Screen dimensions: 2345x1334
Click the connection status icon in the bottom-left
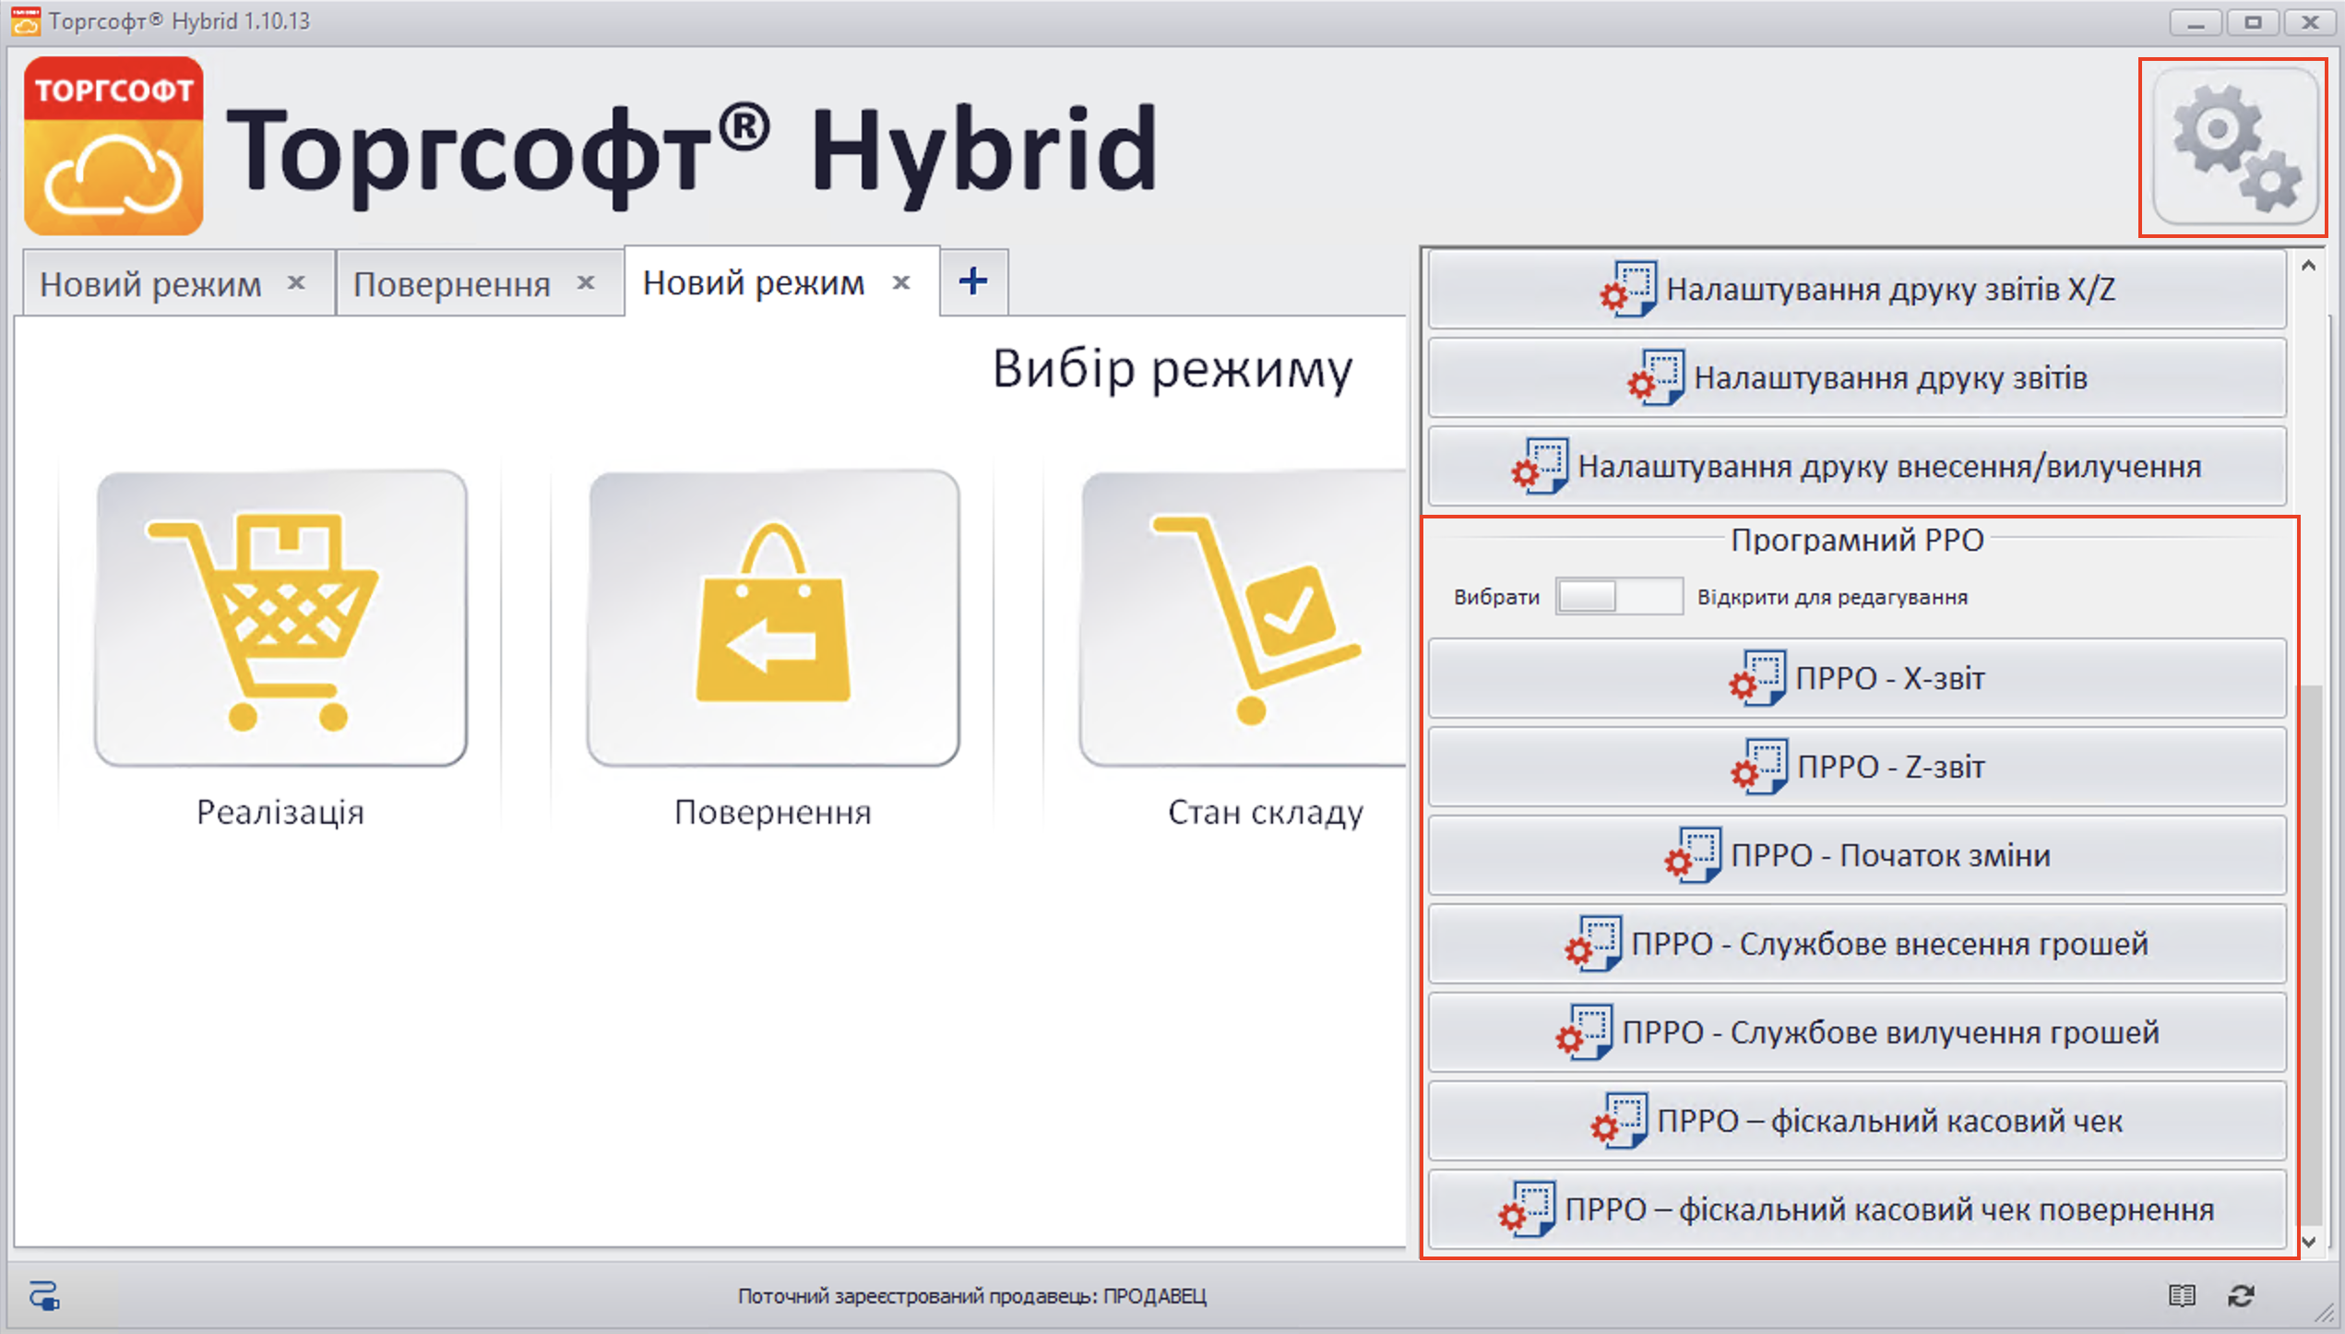[44, 1295]
